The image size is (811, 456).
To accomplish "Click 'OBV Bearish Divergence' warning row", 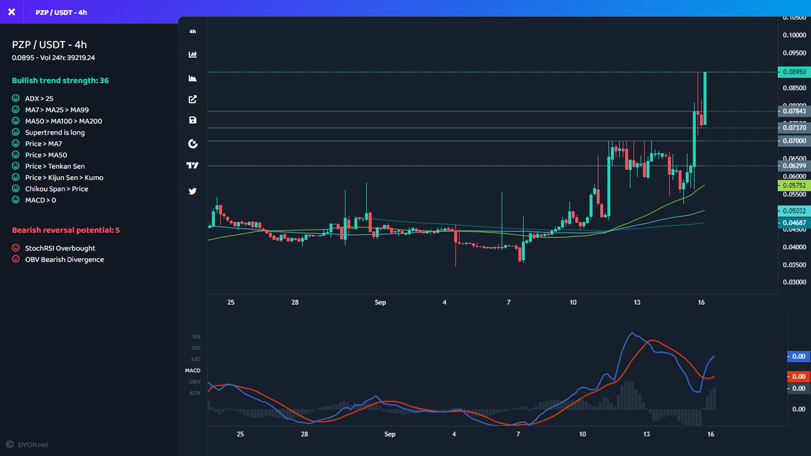I will tap(57, 259).
